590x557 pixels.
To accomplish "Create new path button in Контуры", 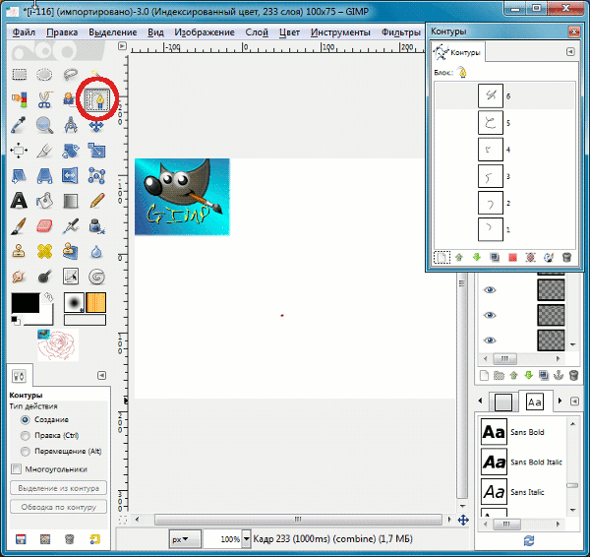I will (442, 258).
